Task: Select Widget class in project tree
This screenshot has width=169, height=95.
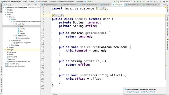Action: coord(21,34)
